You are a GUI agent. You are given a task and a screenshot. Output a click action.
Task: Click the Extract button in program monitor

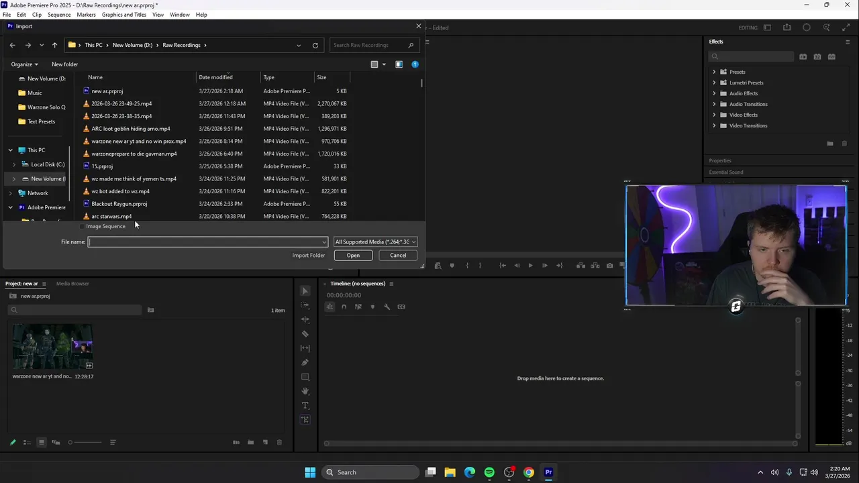click(595, 266)
